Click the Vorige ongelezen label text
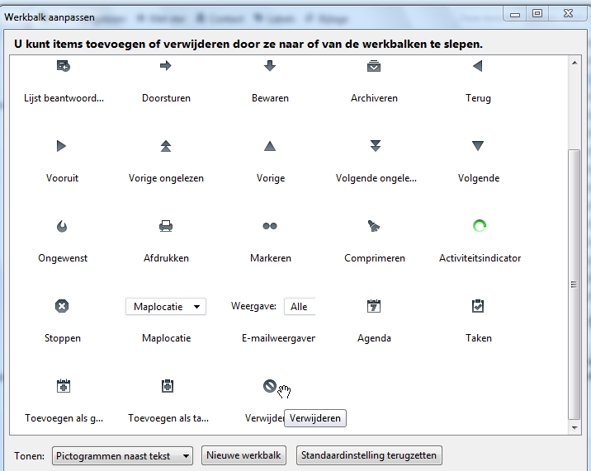This screenshot has width=591, height=471. point(166,178)
